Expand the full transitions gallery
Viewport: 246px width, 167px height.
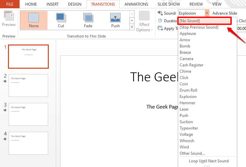pos(132,27)
